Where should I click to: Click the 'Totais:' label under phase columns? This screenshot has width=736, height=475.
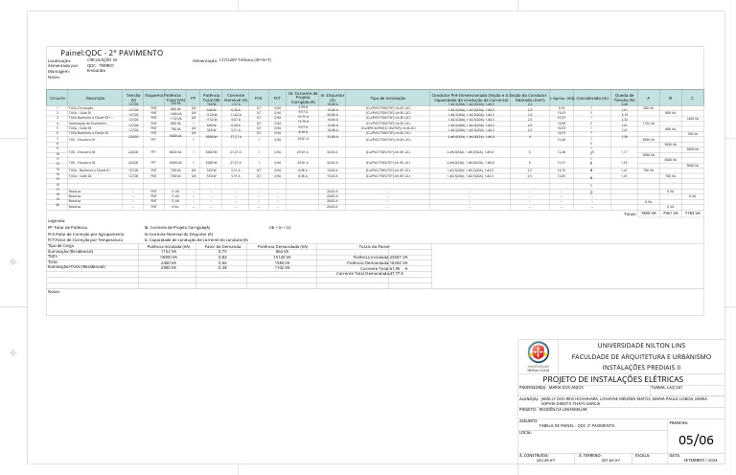point(630,215)
